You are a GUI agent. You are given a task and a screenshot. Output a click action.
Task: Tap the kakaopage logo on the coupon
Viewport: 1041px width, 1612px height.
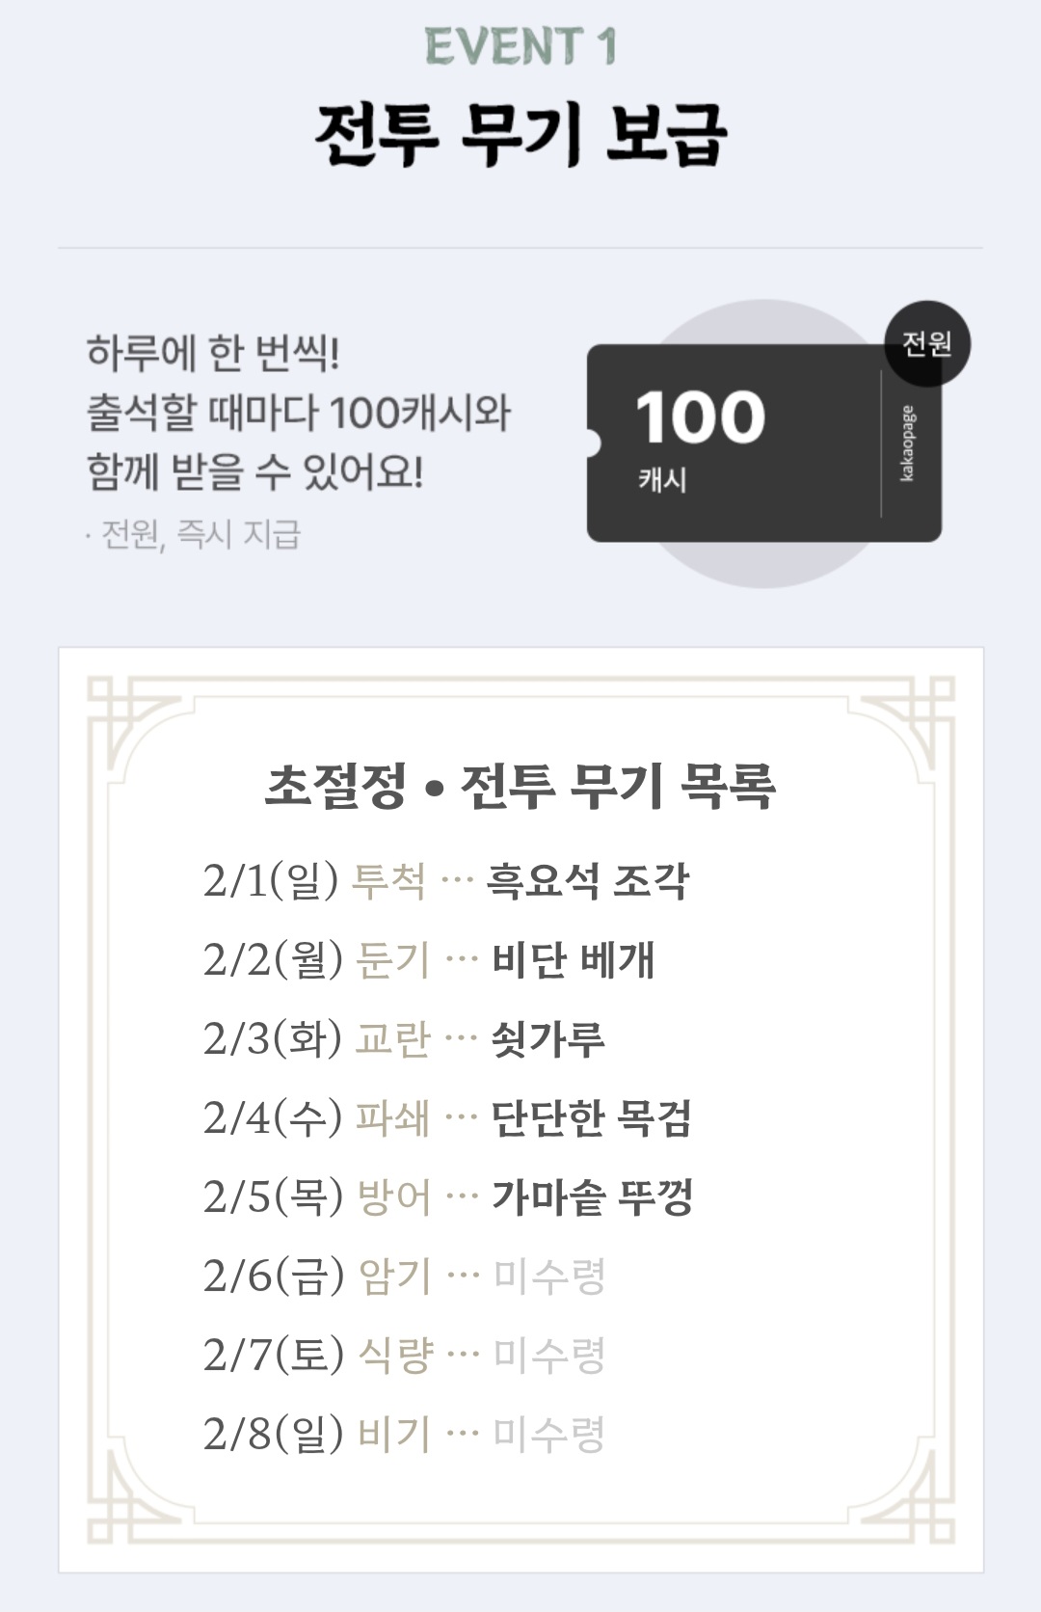point(908,443)
